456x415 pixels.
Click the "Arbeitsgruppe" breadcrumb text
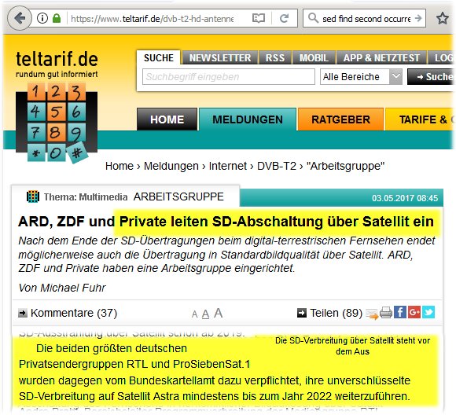[345, 166]
